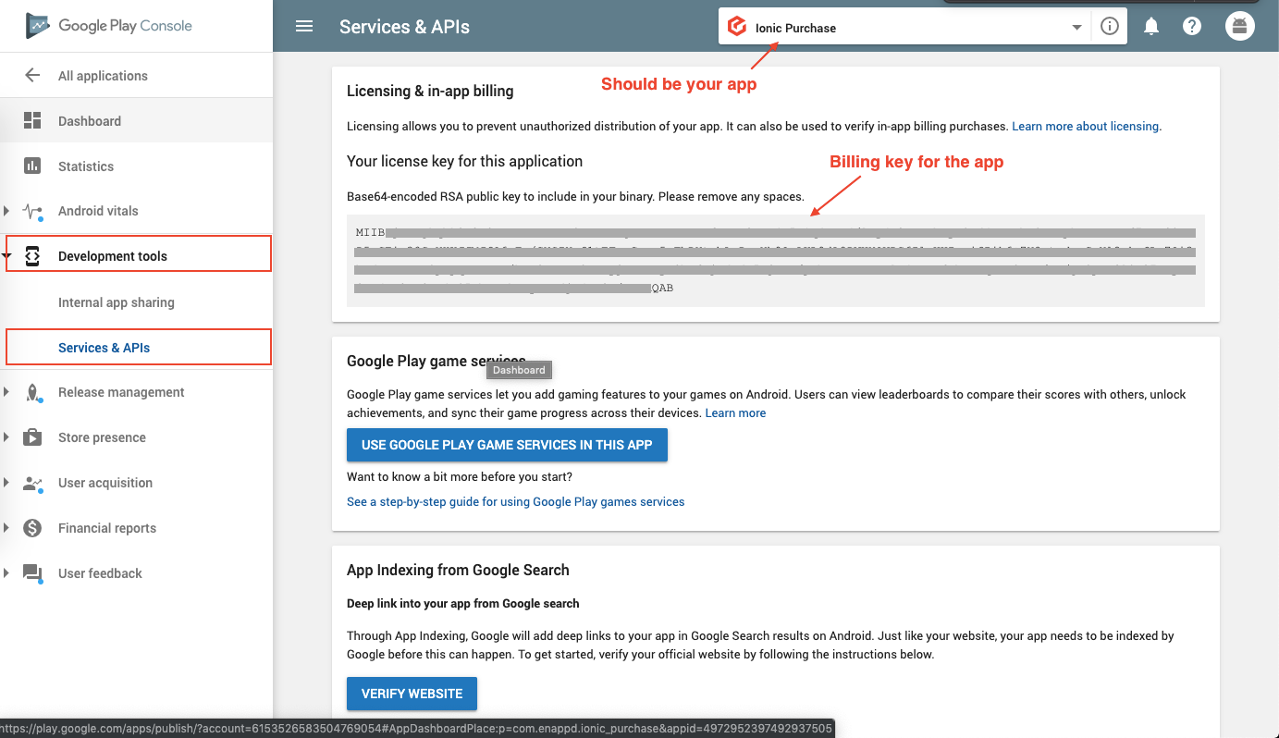Expand the Android vitals section
Viewport: 1279px width, 738px height.
pyautogui.click(x=6, y=211)
